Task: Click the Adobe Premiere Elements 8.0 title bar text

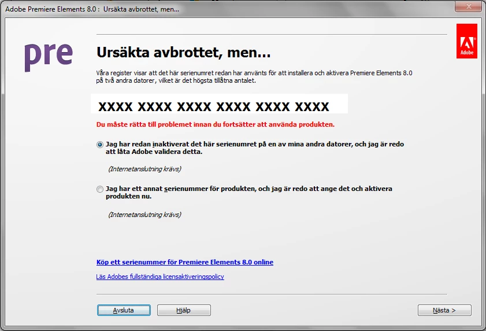Action: coord(92,9)
